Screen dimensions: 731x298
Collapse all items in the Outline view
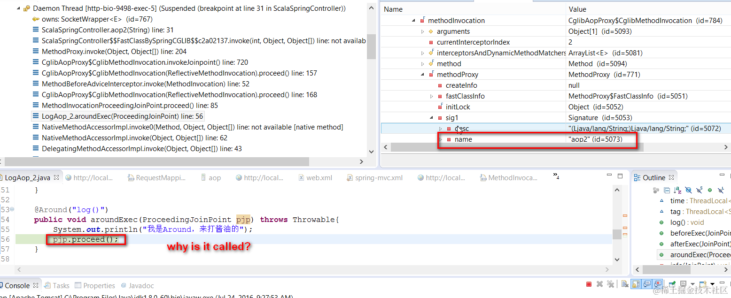[x=667, y=190]
